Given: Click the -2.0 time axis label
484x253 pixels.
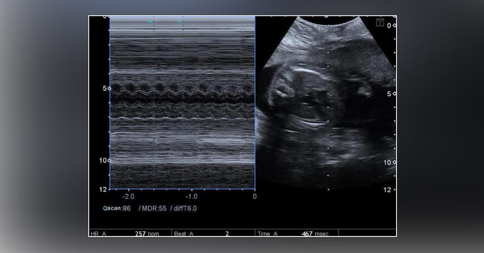Looking at the screenshot, I should [x=128, y=197].
